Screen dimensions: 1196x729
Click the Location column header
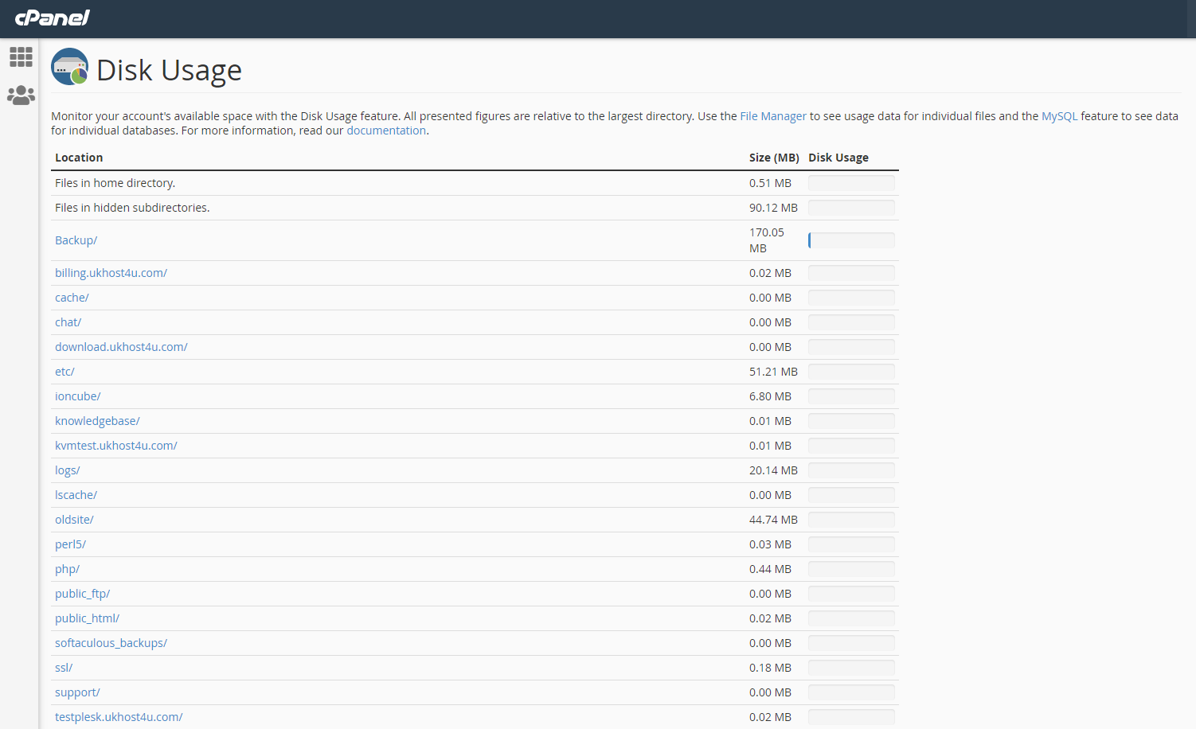[79, 158]
